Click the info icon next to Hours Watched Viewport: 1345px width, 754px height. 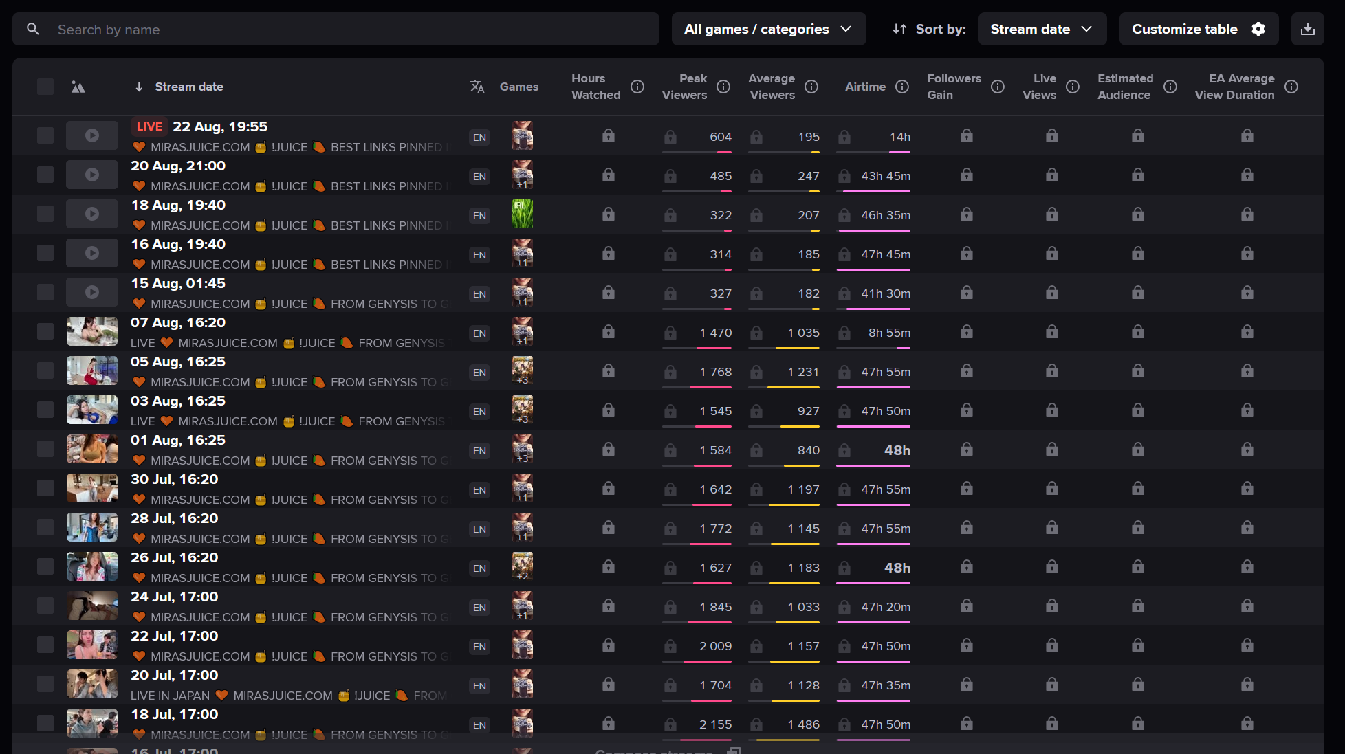click(637, 87)
